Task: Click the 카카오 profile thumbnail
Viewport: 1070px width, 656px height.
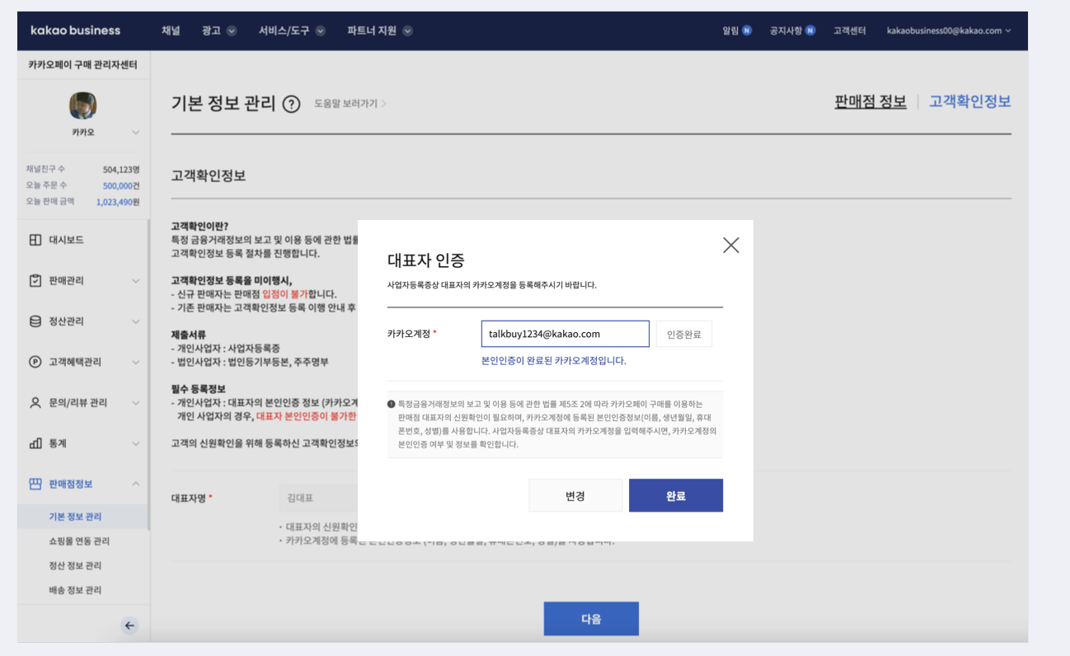Action: click(x=82, y=105)
